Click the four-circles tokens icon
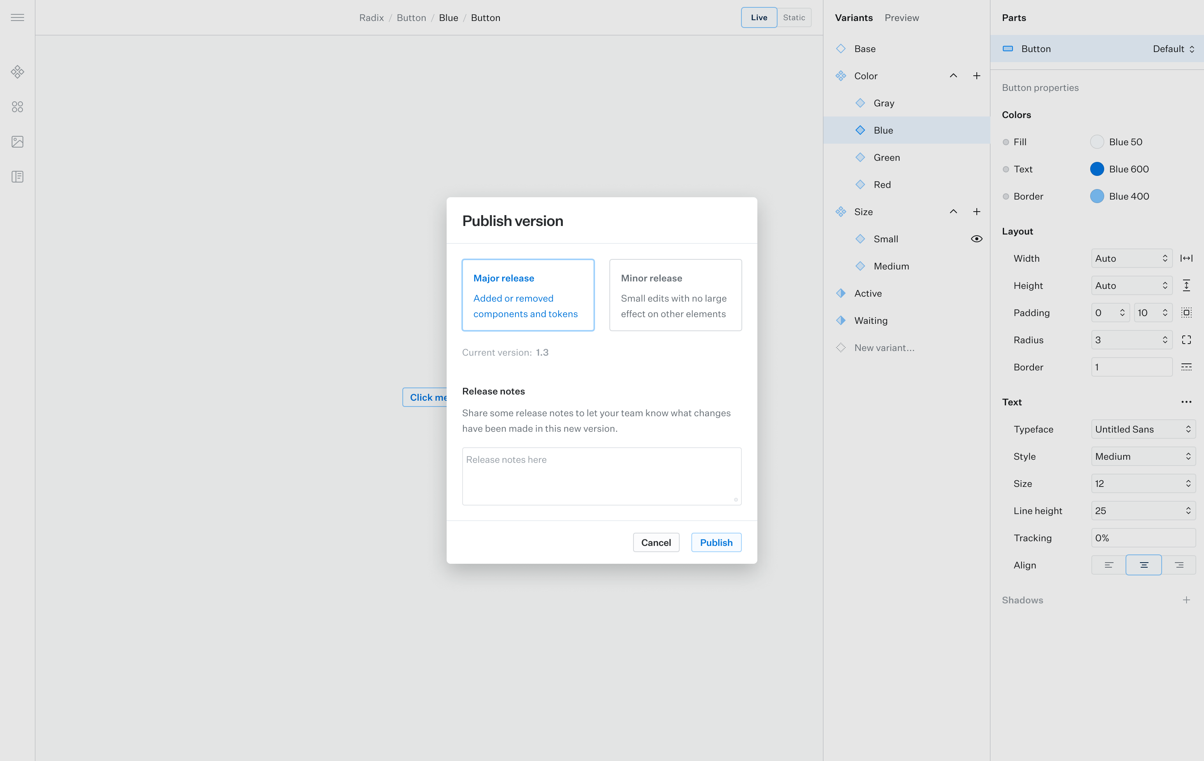 click(17, 107)
